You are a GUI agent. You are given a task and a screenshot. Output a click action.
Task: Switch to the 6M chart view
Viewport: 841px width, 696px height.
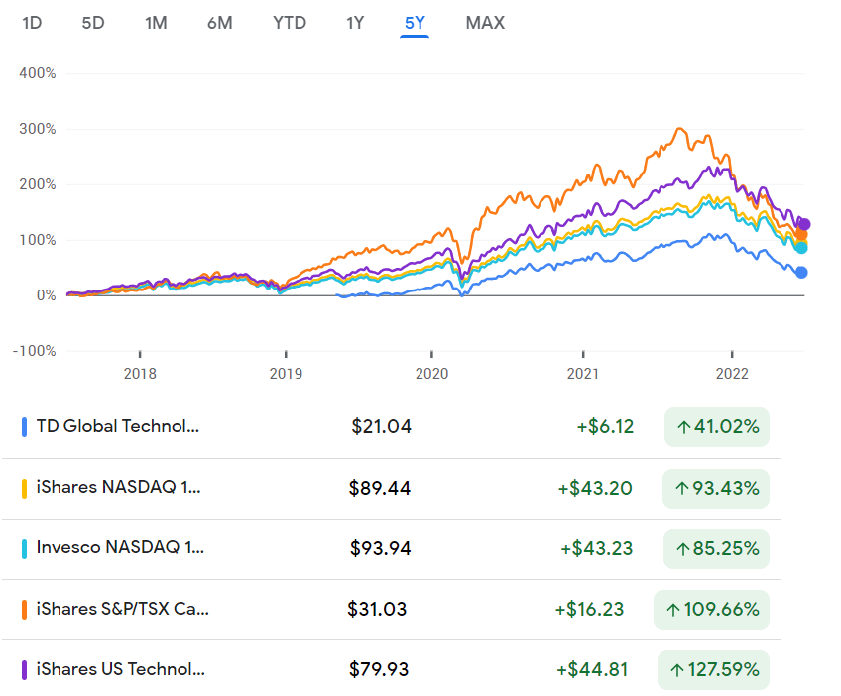point(220,22)
